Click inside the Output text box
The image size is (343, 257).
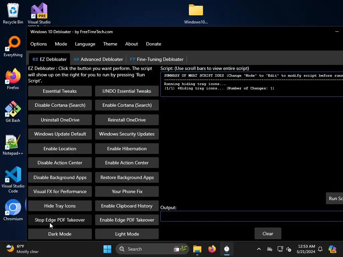pyautogui.click(x=252, y=217)
